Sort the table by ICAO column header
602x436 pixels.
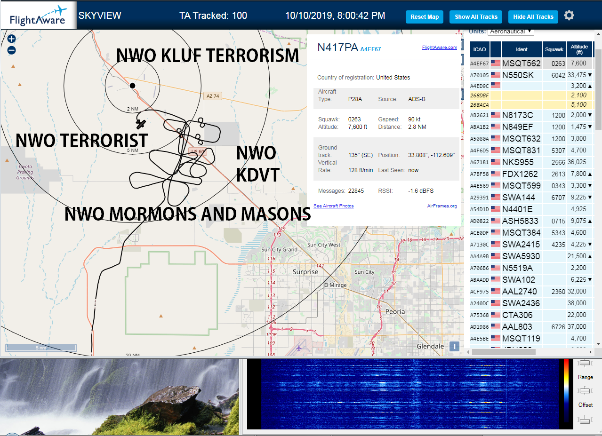pyautogui.click(x=480, y=49)
